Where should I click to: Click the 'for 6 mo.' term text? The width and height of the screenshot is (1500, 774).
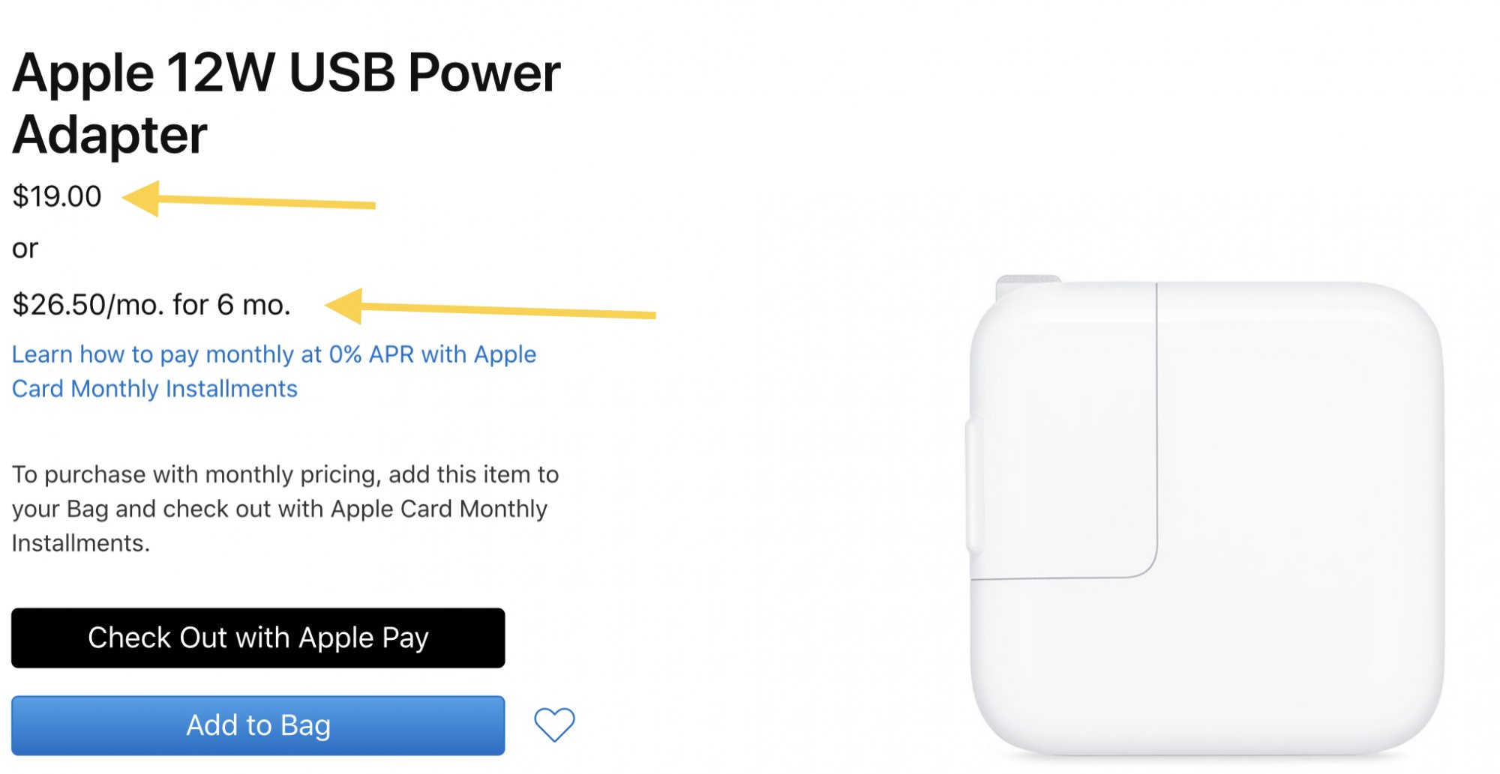click(231, 305)
